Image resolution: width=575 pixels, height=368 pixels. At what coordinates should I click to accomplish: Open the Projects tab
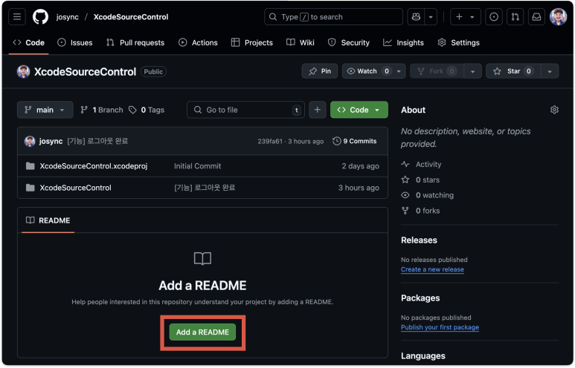coord(252,42)
